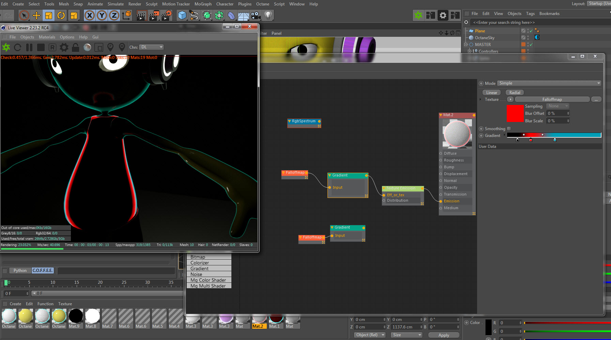The image size is (611, 340).
Task: Toggle Z-axis lock button
Action: [x=114, y=15]
